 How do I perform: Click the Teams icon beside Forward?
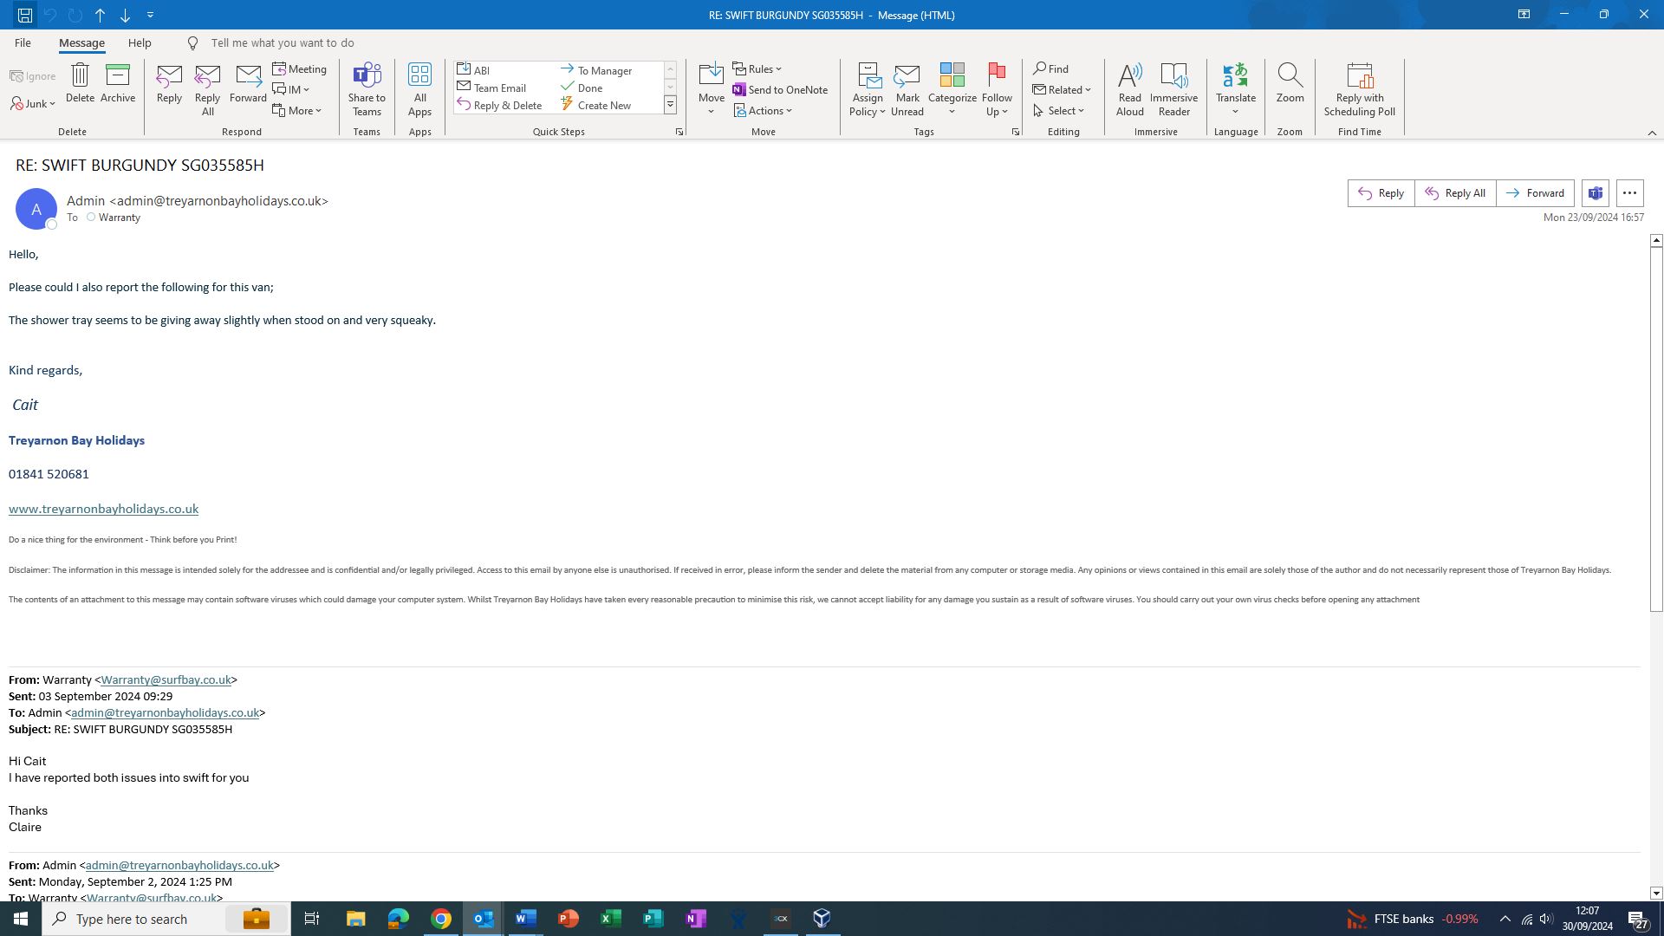[x=1595, y=193]
